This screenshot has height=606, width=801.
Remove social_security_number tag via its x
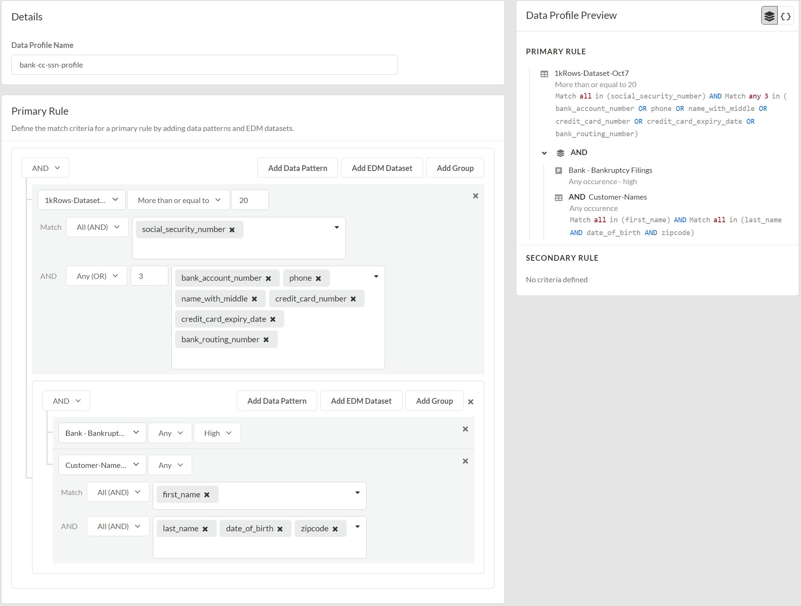point(232,230)
